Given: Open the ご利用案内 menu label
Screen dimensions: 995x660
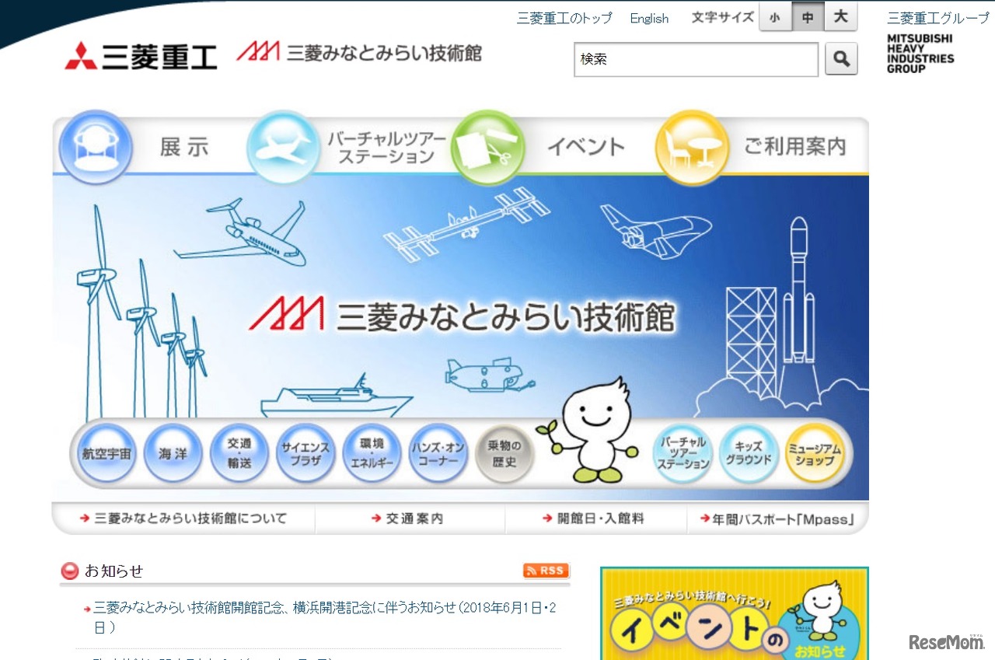Looking at the screenshot, I should click(x=795, y=147).
